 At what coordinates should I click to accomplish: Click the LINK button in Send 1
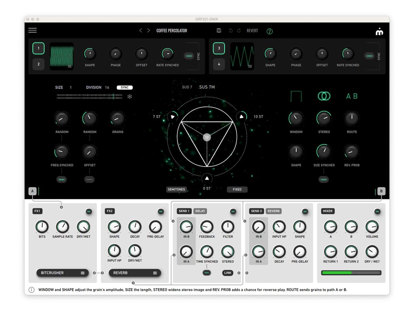tap(228, 273)
